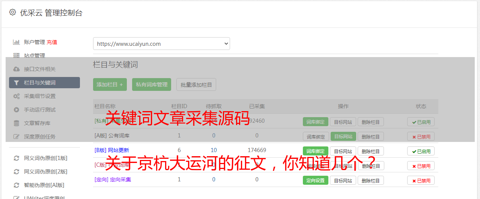Click the 栏目ID column header
Viewport: 480px width, 199px height.
(x=179, y=106)
